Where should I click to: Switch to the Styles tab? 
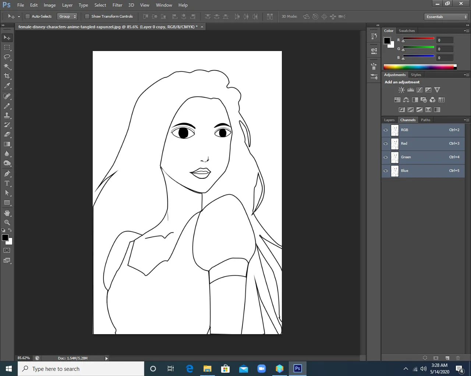[x=416, y=75]
